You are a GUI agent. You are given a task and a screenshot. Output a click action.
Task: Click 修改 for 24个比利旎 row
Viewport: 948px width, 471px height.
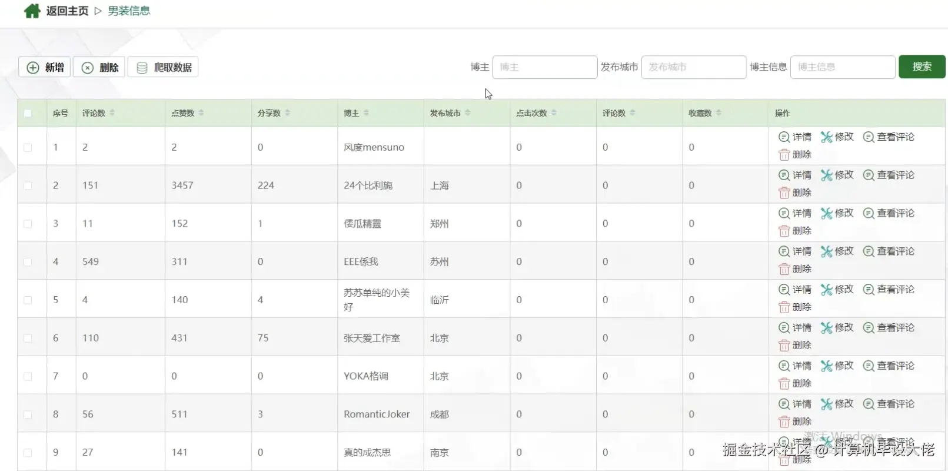point(837,175)
